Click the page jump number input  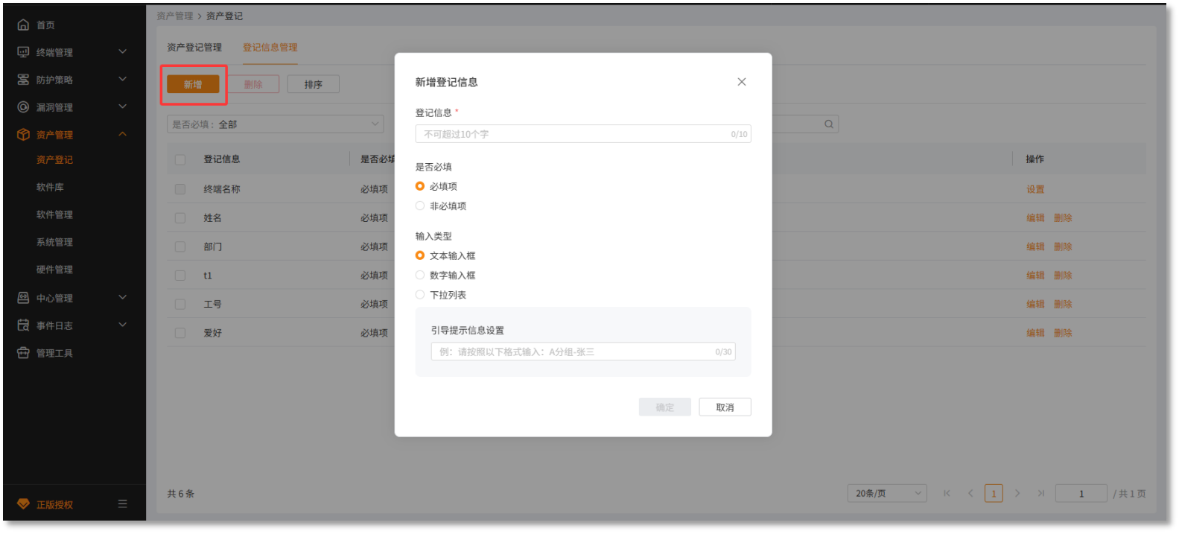1081,493
